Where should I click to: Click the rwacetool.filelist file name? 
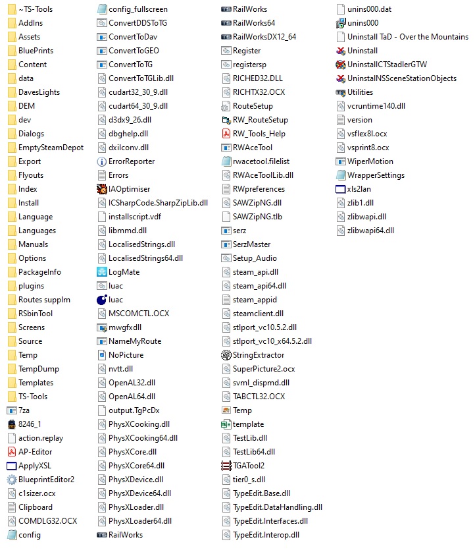pyautogui.click(x=261, y=161)
